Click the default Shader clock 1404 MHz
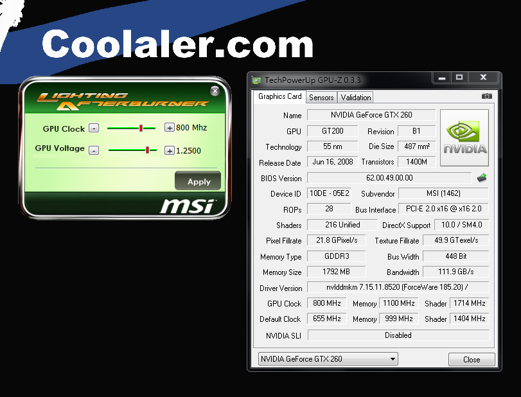Viewport: 521px width, 397px height. (x=469, y=319)
